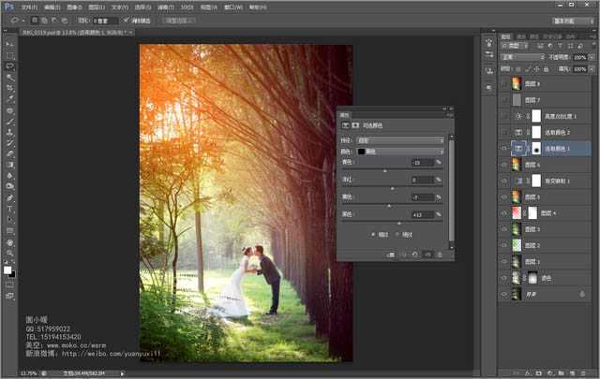Select the Lasso tool in the toolbox

(10, 66)
